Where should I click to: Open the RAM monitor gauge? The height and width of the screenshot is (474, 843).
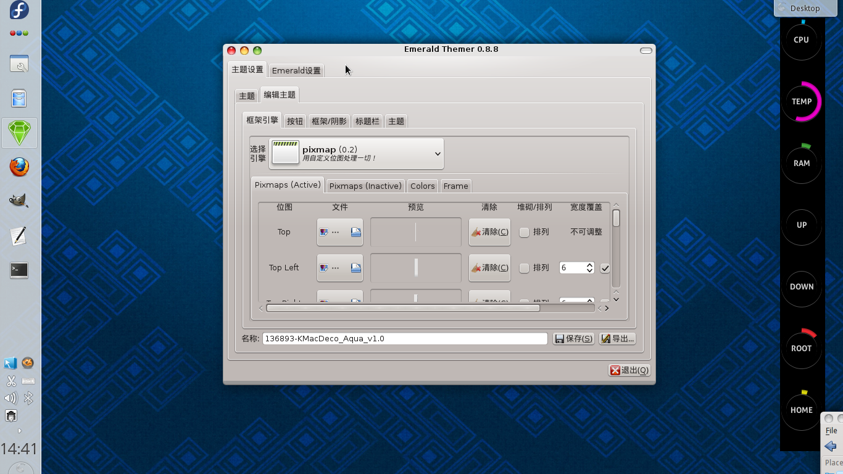(802, 163)
